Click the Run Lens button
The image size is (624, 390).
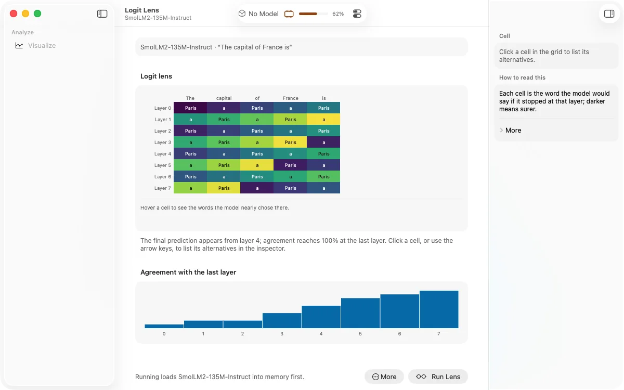coord(438,376)
